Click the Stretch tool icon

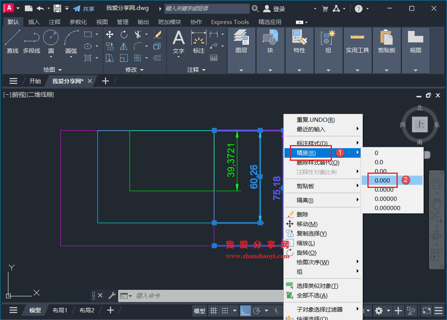(110, 58)
